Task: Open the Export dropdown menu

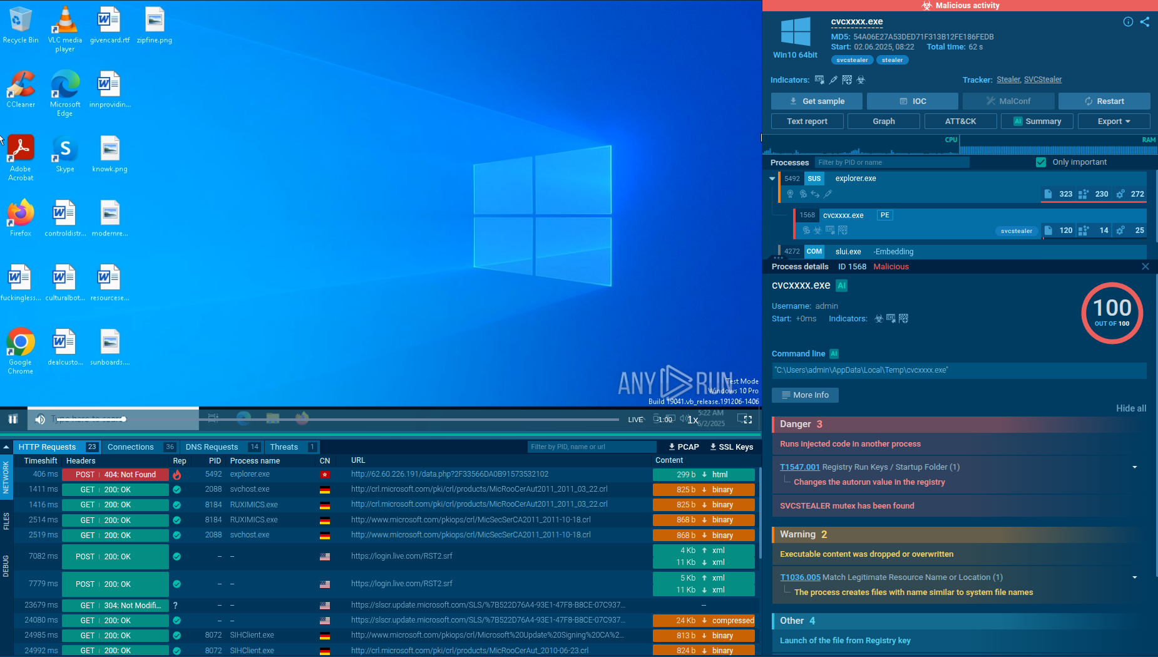Action: tap(1114, 122)
